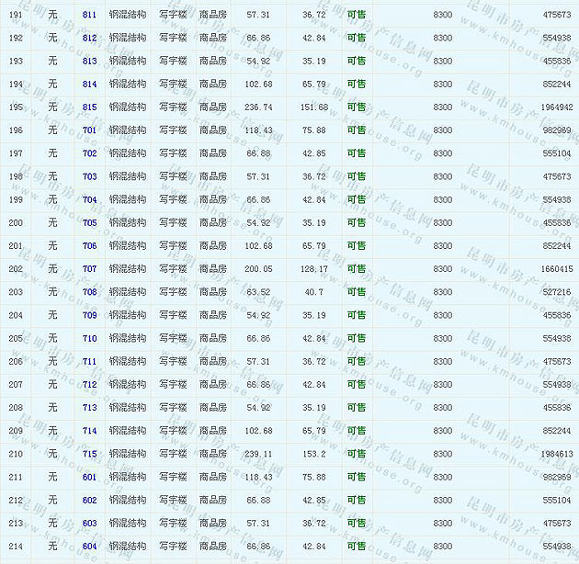Open room 604 link in last row
The width and height of the screenshot is (579, 564).
pyautogui.click(x=89, y=547)
